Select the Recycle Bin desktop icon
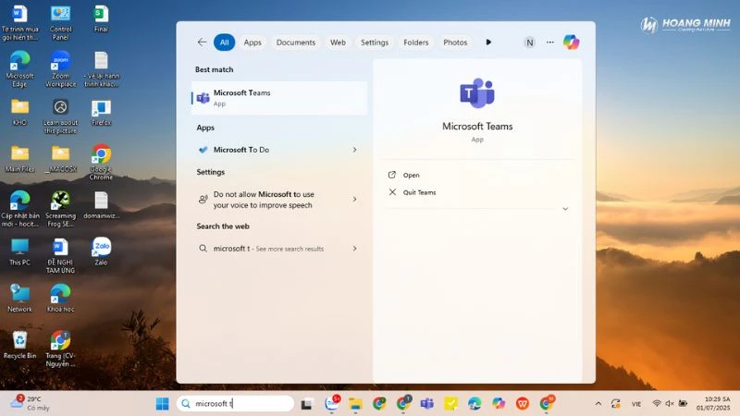This screenshot has height=416, width=740. (19, 345)
